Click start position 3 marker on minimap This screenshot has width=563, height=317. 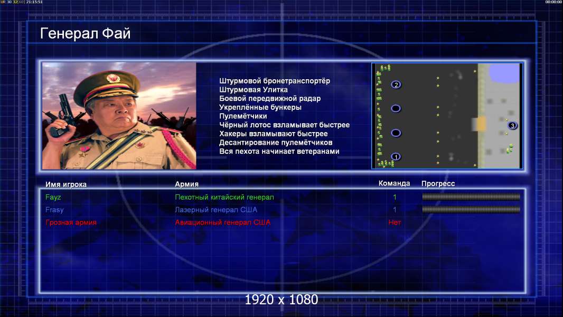[x=512, y=125]
